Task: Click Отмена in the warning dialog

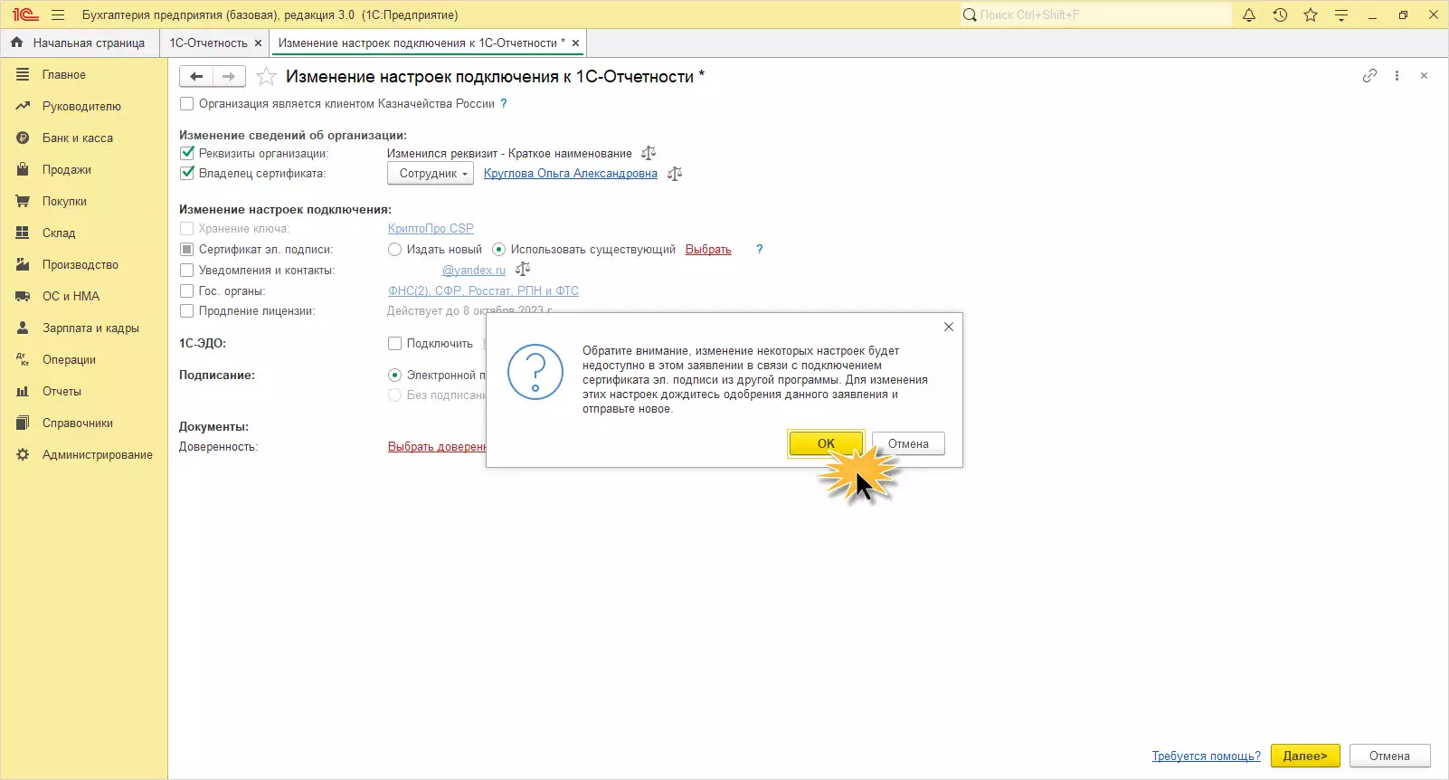Action: pos(908,443)
